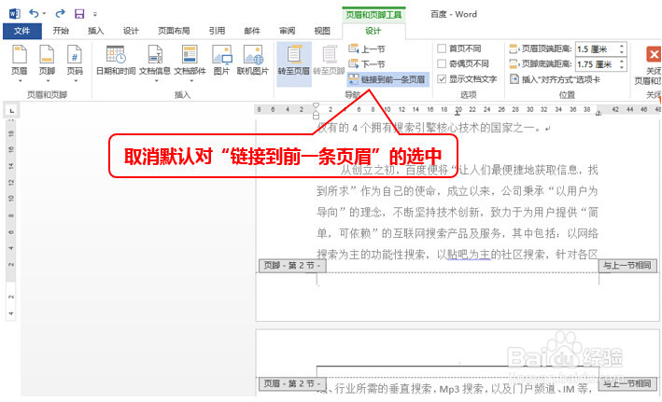Viewport: 662px width, 402px height.
Task: Click the tab stop marker near 20 on ruler
Action: [x=458, y=113]
